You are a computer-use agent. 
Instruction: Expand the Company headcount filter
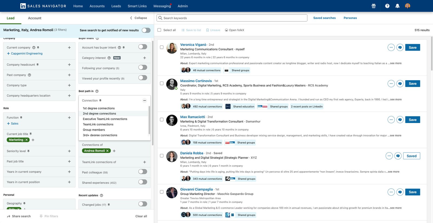(69, 64)
